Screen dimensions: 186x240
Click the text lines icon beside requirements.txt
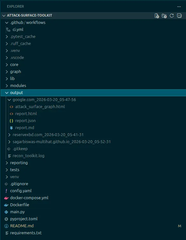(x=7, y=233)
